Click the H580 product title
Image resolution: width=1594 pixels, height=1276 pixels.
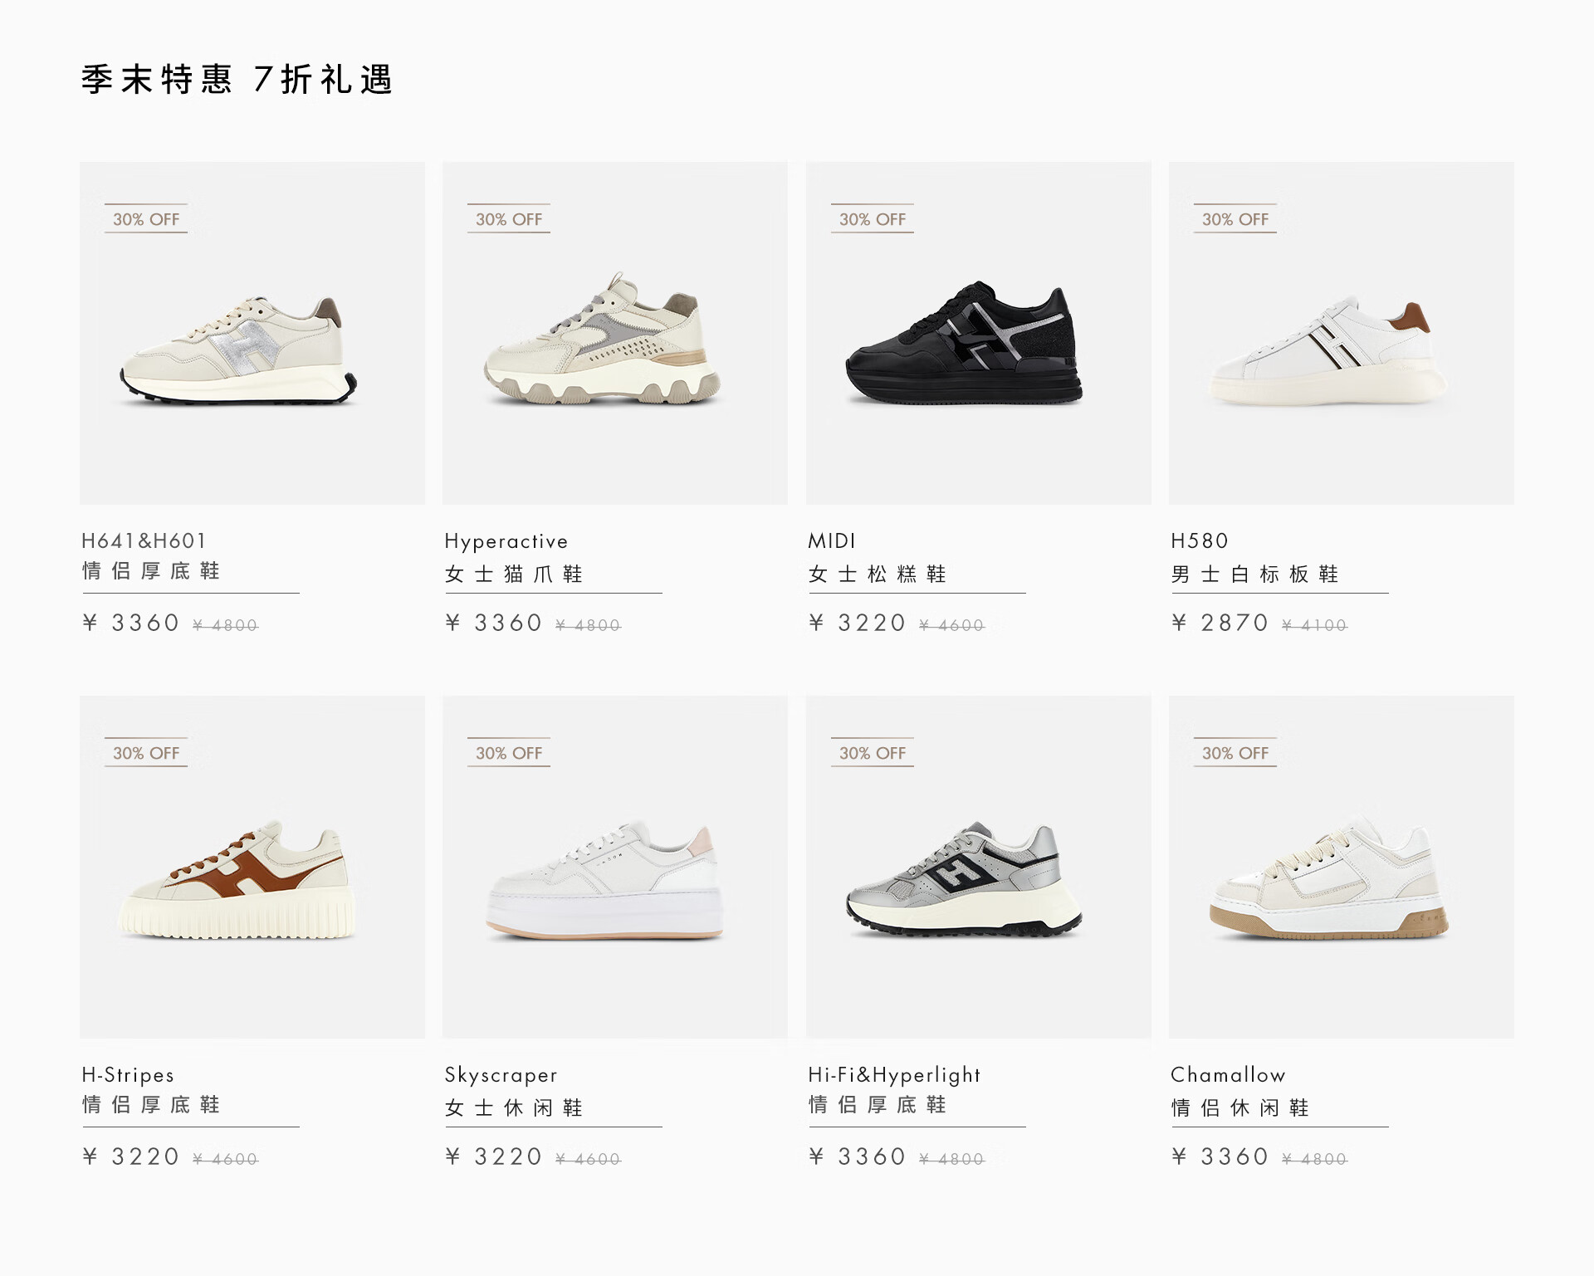pos(1199,540)
